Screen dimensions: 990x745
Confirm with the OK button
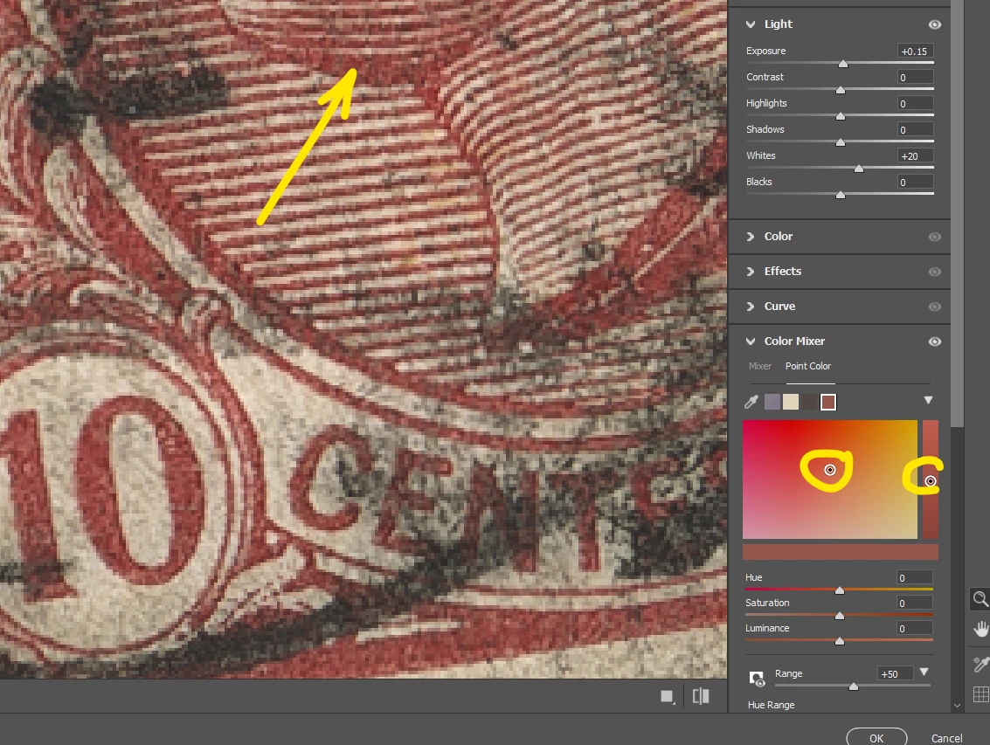[x=876, y=737]
